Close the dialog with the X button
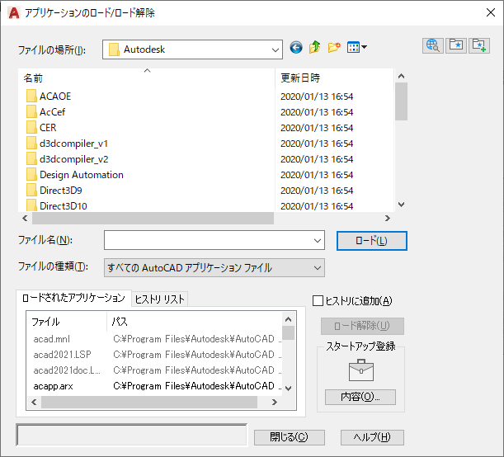Screen dimensions: 504x457 491,12
